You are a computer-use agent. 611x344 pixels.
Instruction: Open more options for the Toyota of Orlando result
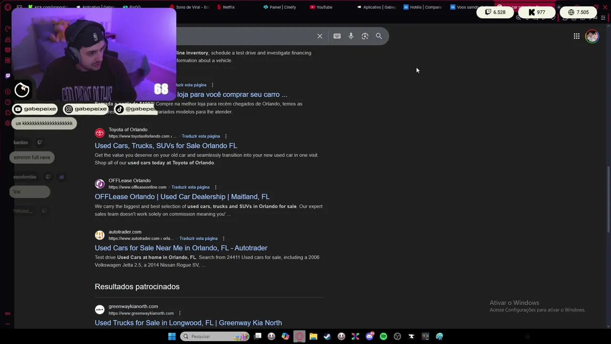(x=226, y=136)
